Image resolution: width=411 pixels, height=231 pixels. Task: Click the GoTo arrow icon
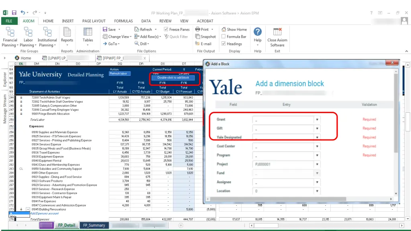coord(105,44)
